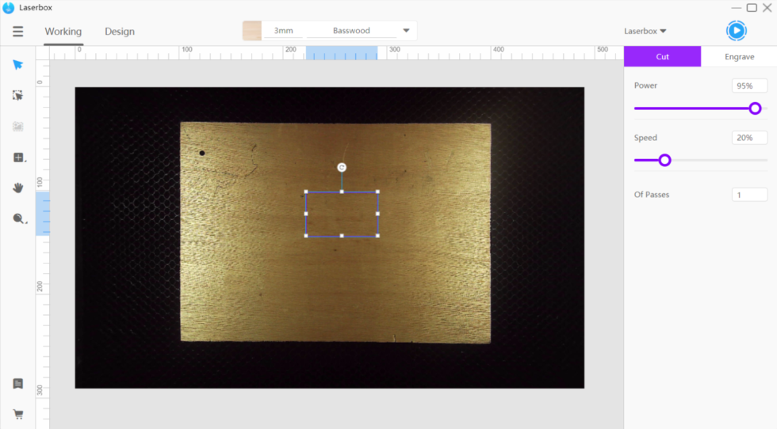Click the Speed slider handle
Viewport: 777px width, 429px height.
(x=664, y=160)
